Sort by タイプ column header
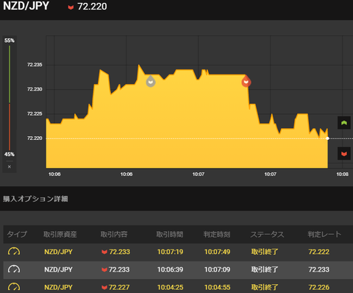 [17, 234]
